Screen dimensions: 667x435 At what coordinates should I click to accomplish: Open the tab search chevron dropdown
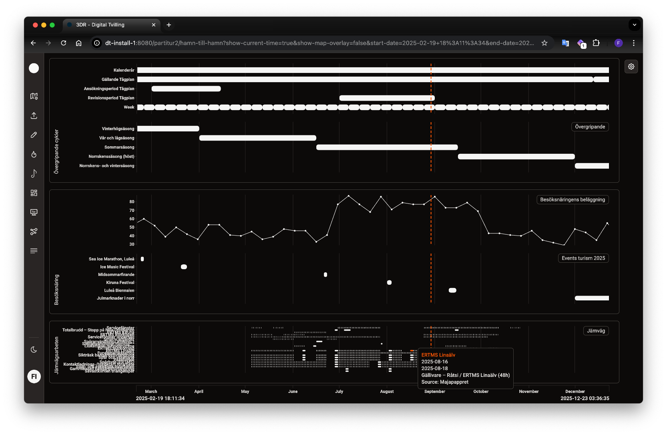click(634, 24)
